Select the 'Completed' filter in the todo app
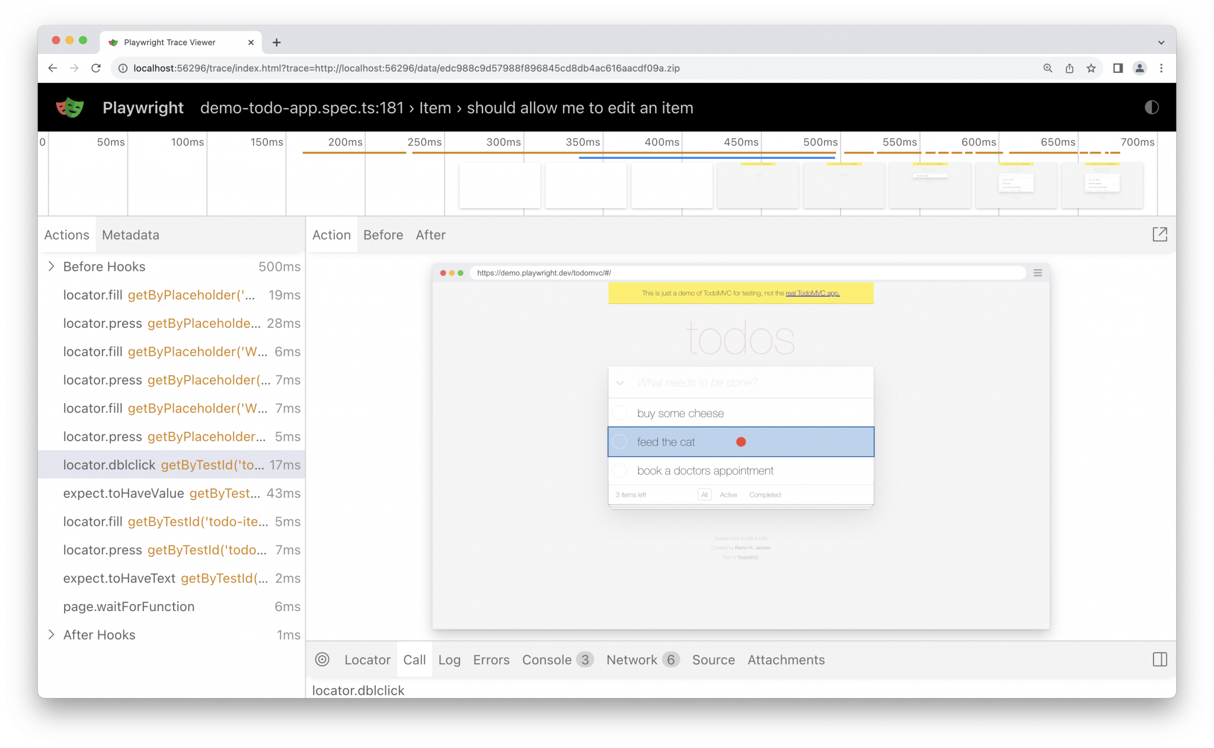The width and height of the screenshot is (1214, 748). point(765,494)
